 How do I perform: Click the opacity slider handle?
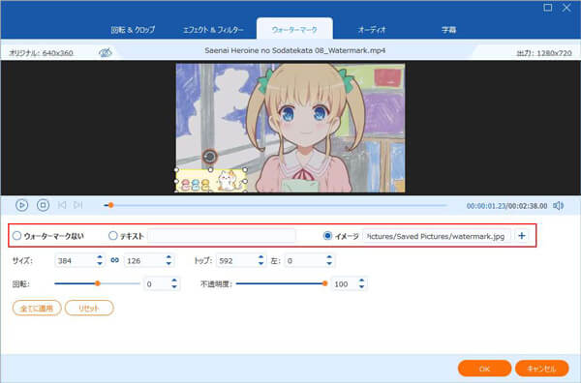(x=325, y=283)
